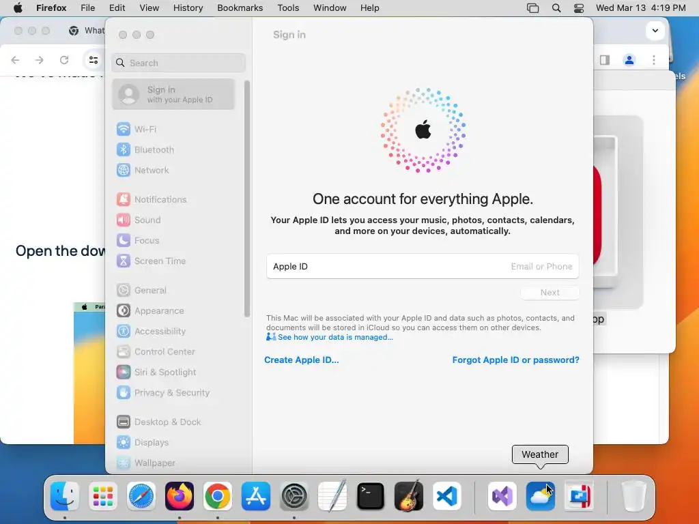Open Weather app from the Dock

click(541, 496)
